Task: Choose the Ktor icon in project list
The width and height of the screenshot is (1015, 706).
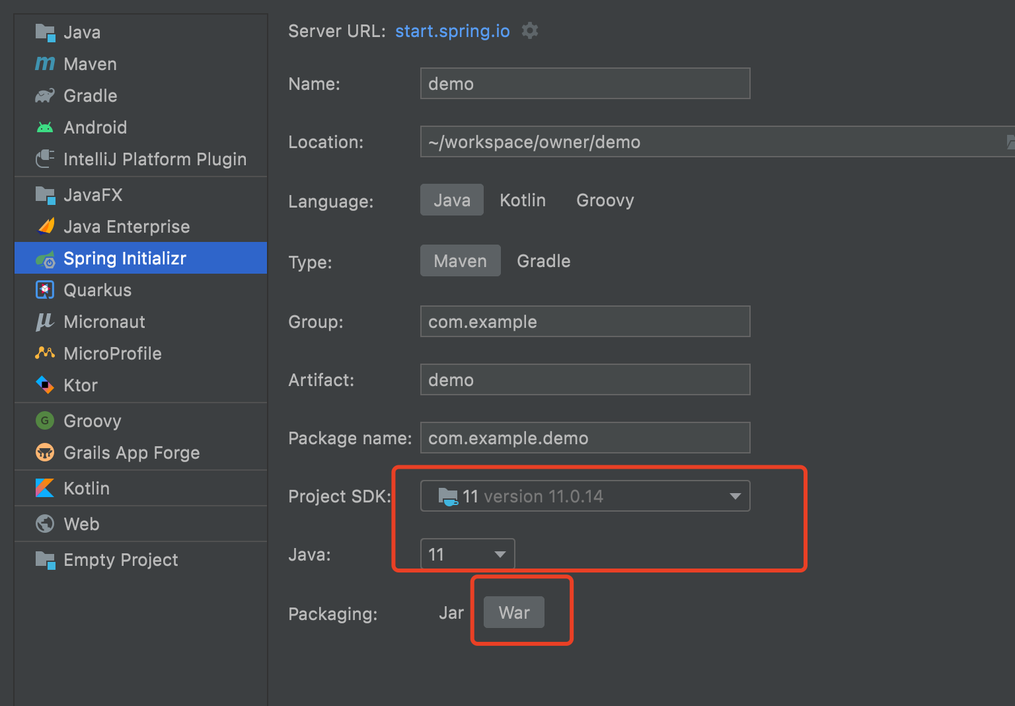Action: click(x=45, y=385)
